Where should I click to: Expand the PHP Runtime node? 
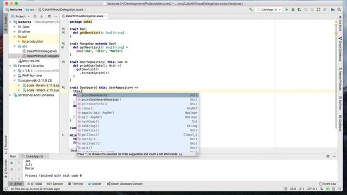click(15, 76)
